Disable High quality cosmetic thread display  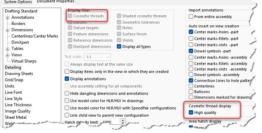[191, 113]
